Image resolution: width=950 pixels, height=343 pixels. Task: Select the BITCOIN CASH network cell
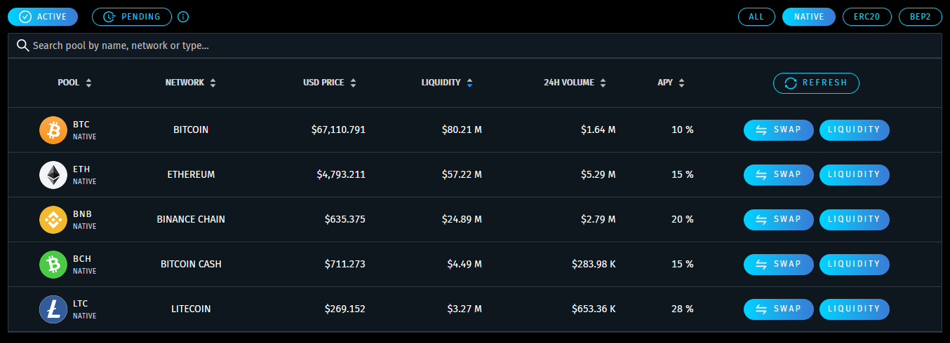point(191,265)
